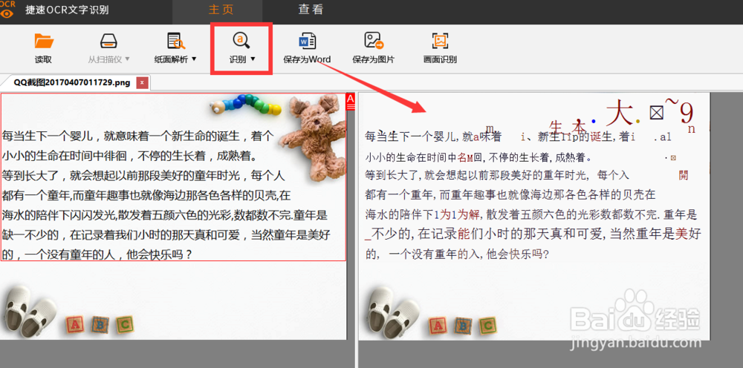
Task: Click result line 小小的生命在时间中名M回
Action: pos(479,157)
